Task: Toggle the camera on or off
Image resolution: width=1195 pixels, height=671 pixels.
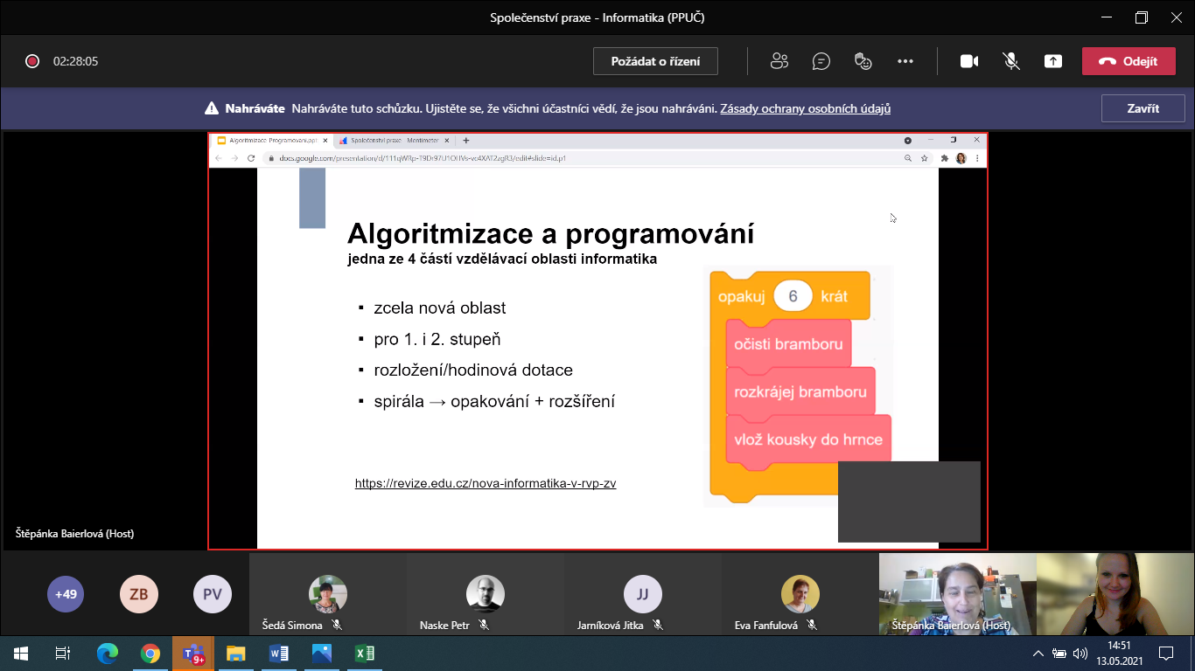Action: coord(969,61)
